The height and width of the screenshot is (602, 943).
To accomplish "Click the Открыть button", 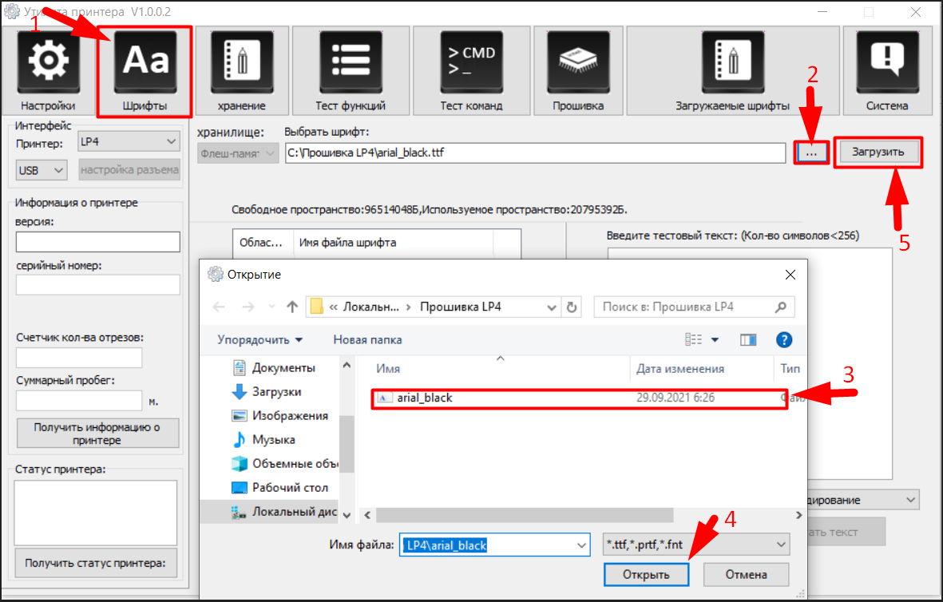I will (x=646, y=574).
